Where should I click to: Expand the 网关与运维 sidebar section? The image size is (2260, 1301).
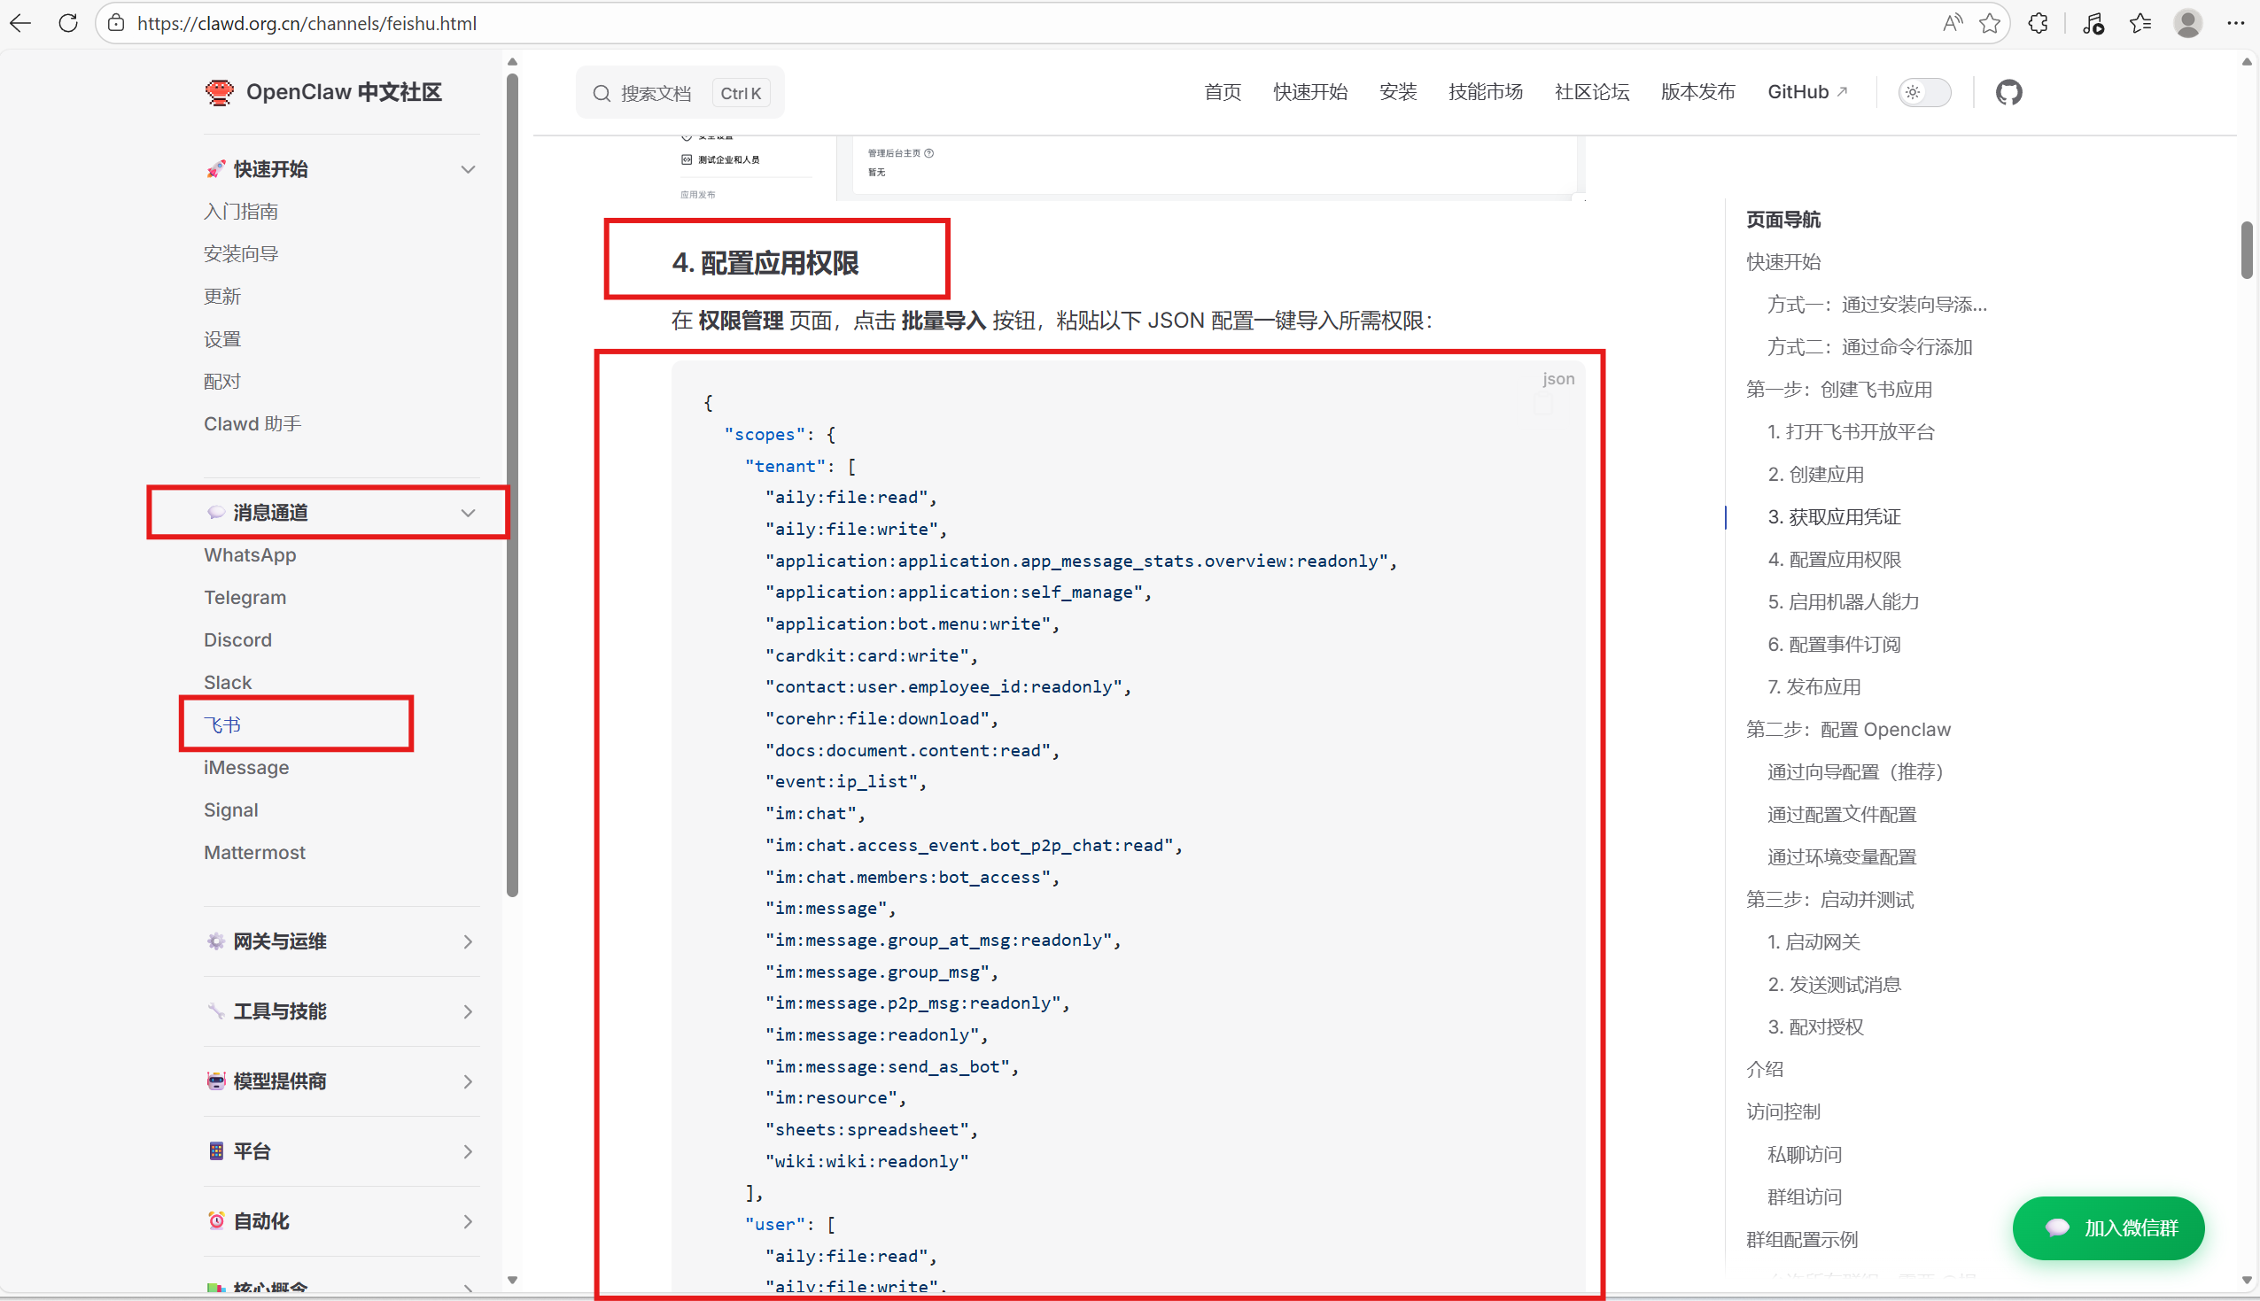coord(468,941)
